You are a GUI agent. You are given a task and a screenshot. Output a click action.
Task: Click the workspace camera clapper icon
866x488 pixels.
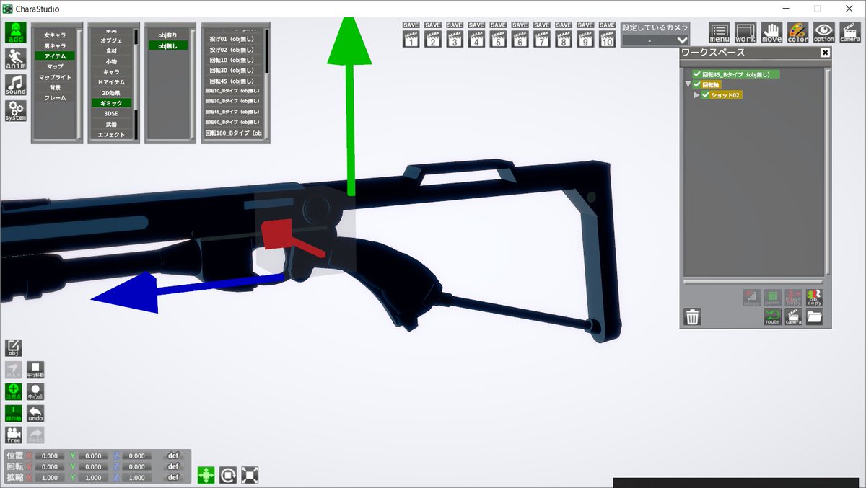click(x=793, y=317)
